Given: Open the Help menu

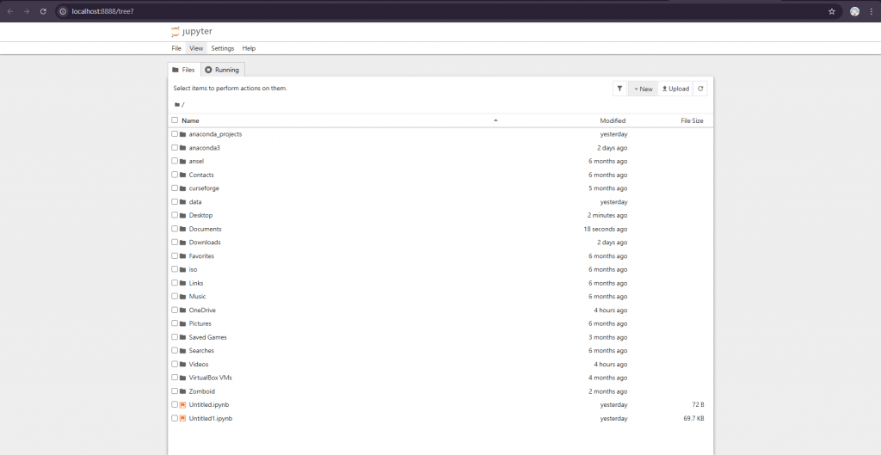Looking at the screenshot, I should 249,48.
